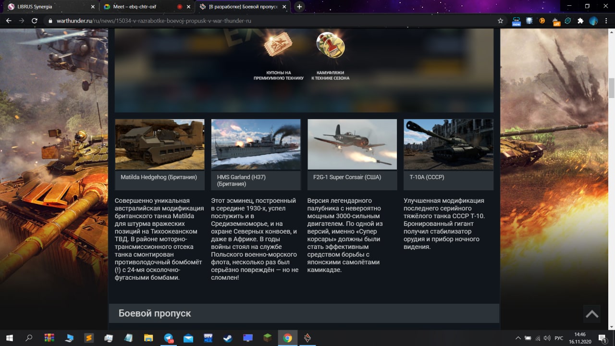
Task: Change keyboard language from РУС
Action: point(559,338)
